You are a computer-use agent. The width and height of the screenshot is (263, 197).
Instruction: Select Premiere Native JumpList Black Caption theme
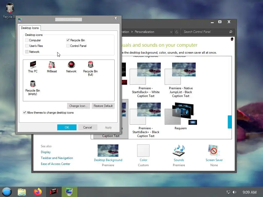click(181, 80)
